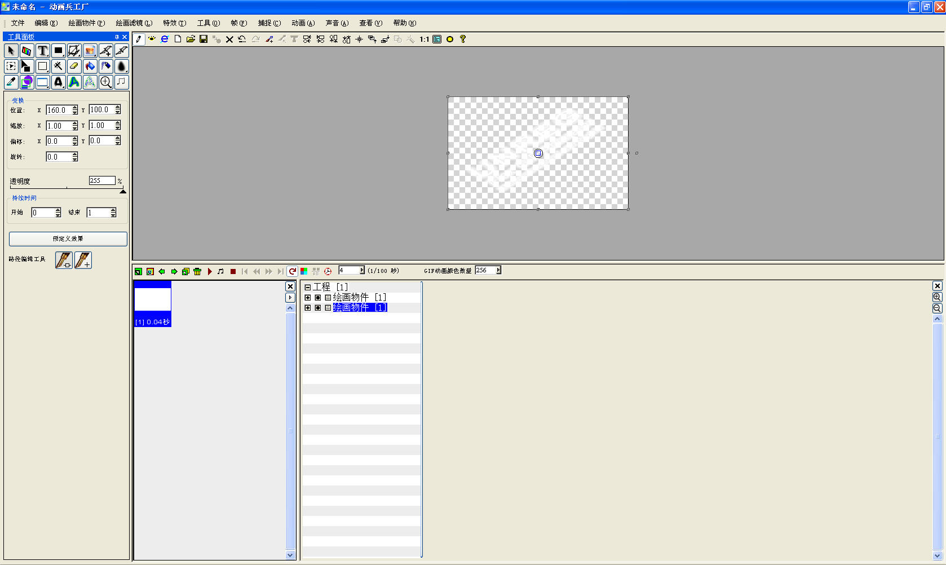Viewport: 946px width, 565px height.
Task: Toggle the lock box on first 绘画物件
Action: click(328, 297)
